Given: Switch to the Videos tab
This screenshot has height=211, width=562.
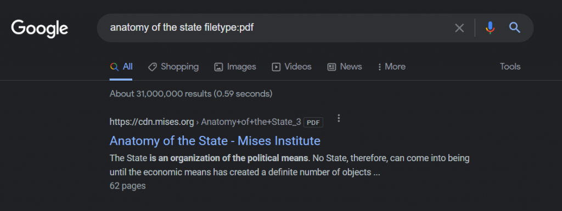Looking at the screenshot, I should (291, 67).
